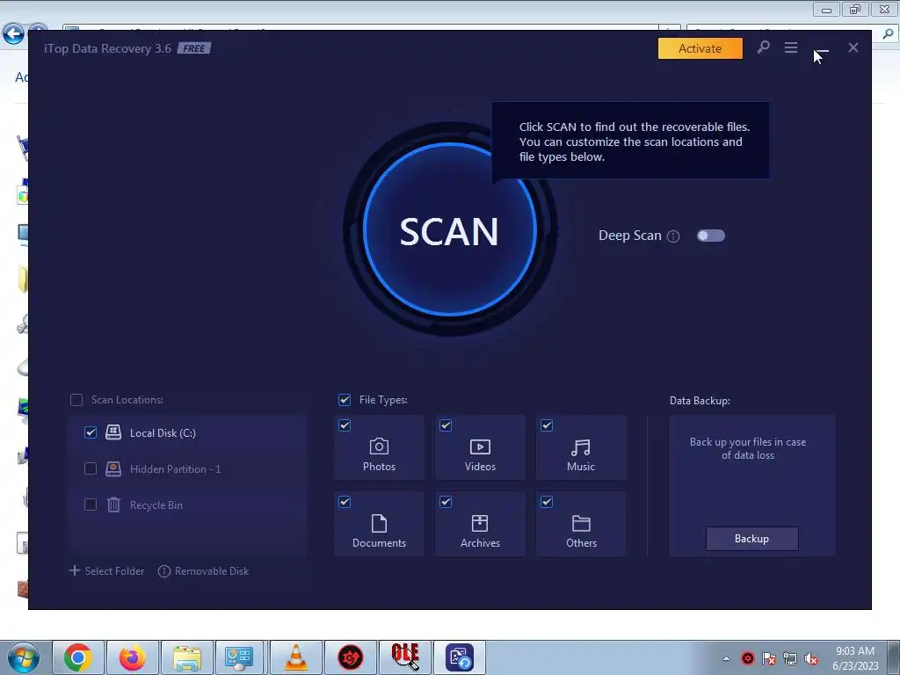Uncheck the Archives file type checkbox
Screen dimensions: 900x675
[446, 502]
